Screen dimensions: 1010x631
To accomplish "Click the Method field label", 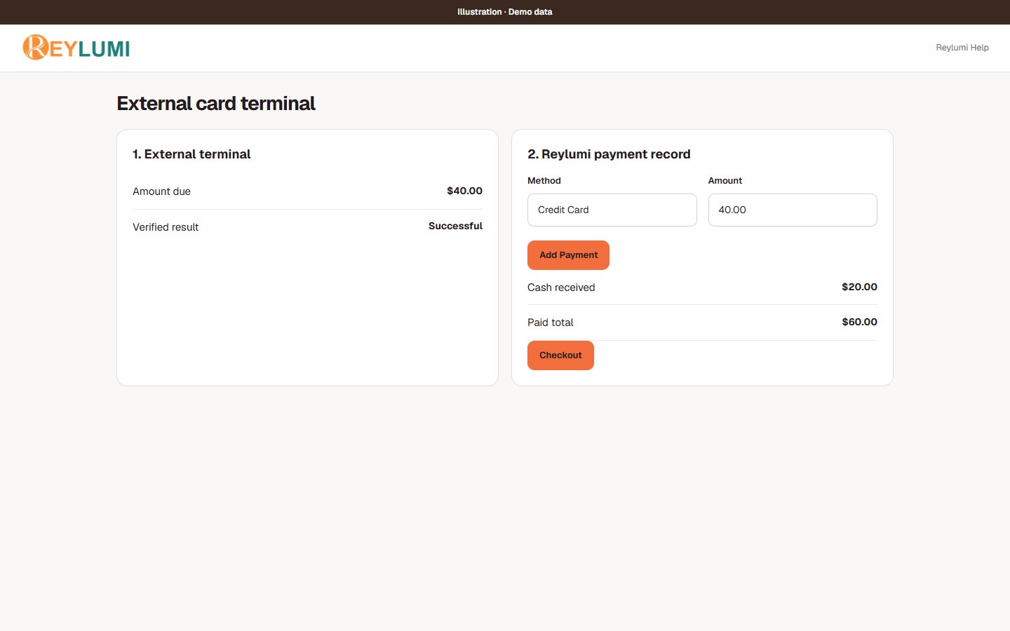I will tap(544, 181).
